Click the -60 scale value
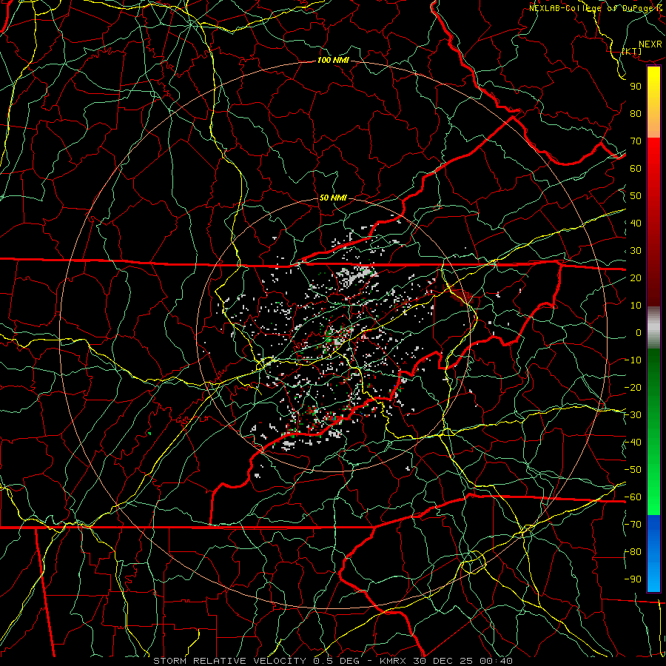The height and width of the screenshot is (666, 666). pyautogui.click(x=633, y=497)
